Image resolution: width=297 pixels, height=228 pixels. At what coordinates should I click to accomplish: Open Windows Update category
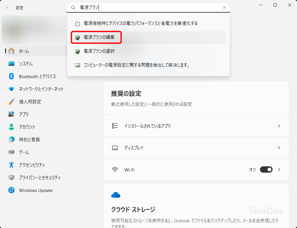click(36, 190)
